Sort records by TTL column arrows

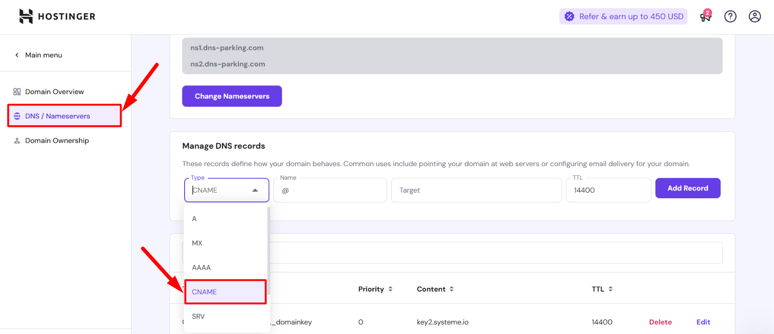click(610, 289)
